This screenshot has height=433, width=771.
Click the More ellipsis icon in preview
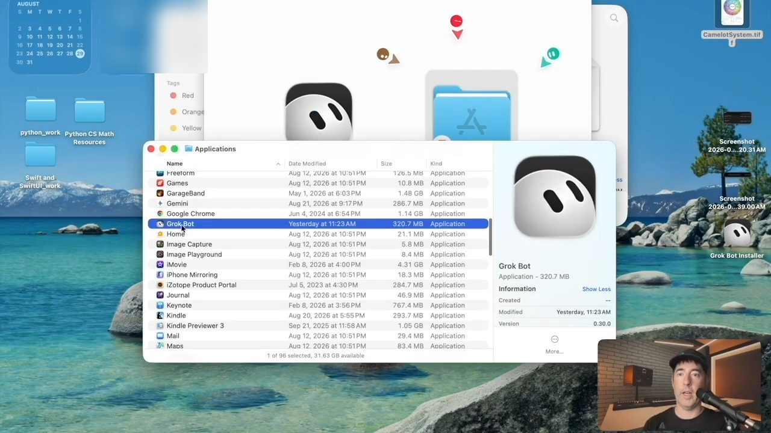pos(555,339)
